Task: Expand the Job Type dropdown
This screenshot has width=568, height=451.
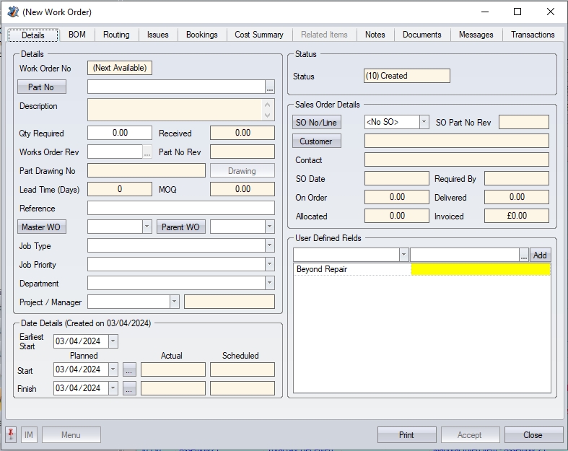Action: (269, 246)
